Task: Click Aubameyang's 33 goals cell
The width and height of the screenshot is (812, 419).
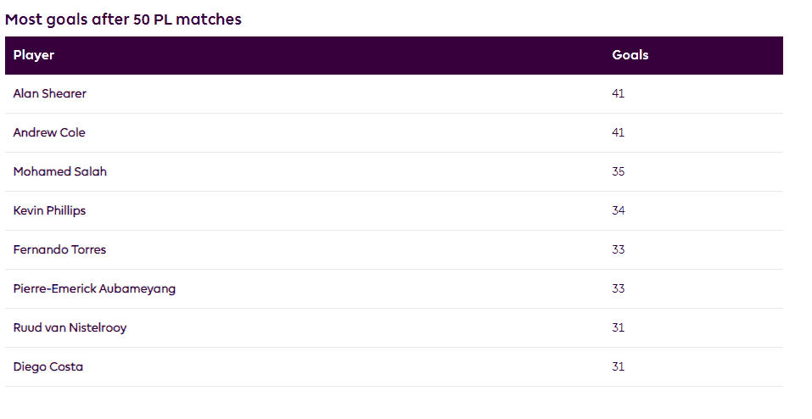Action: pos(618,288)
